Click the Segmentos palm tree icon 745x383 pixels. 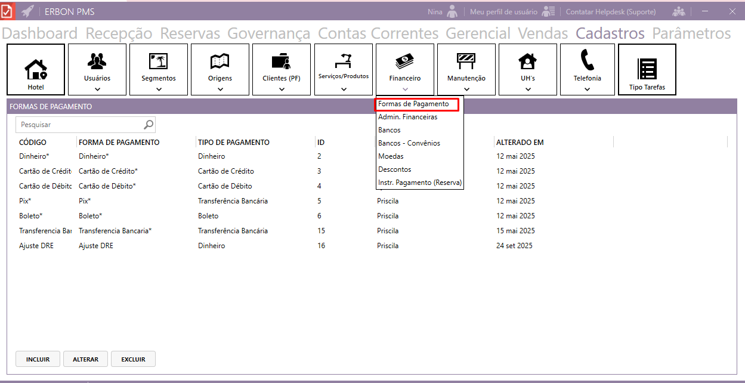[x=159, y=60]
